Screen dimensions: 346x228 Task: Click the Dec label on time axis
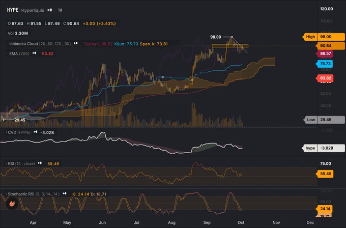click(310, 222)
